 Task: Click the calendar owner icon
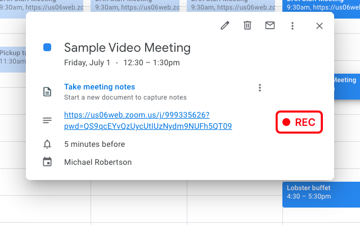coord(48,162)
